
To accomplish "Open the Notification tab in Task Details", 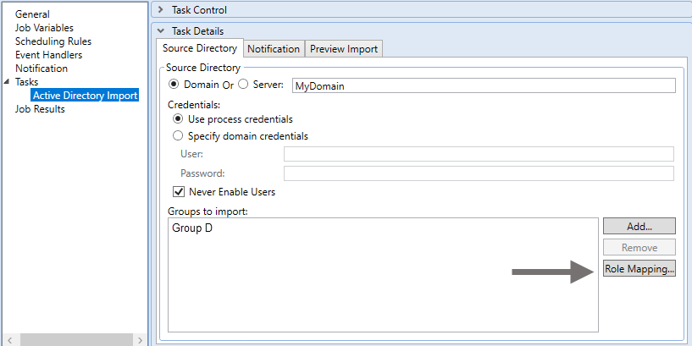I will (x=273, y=49).
